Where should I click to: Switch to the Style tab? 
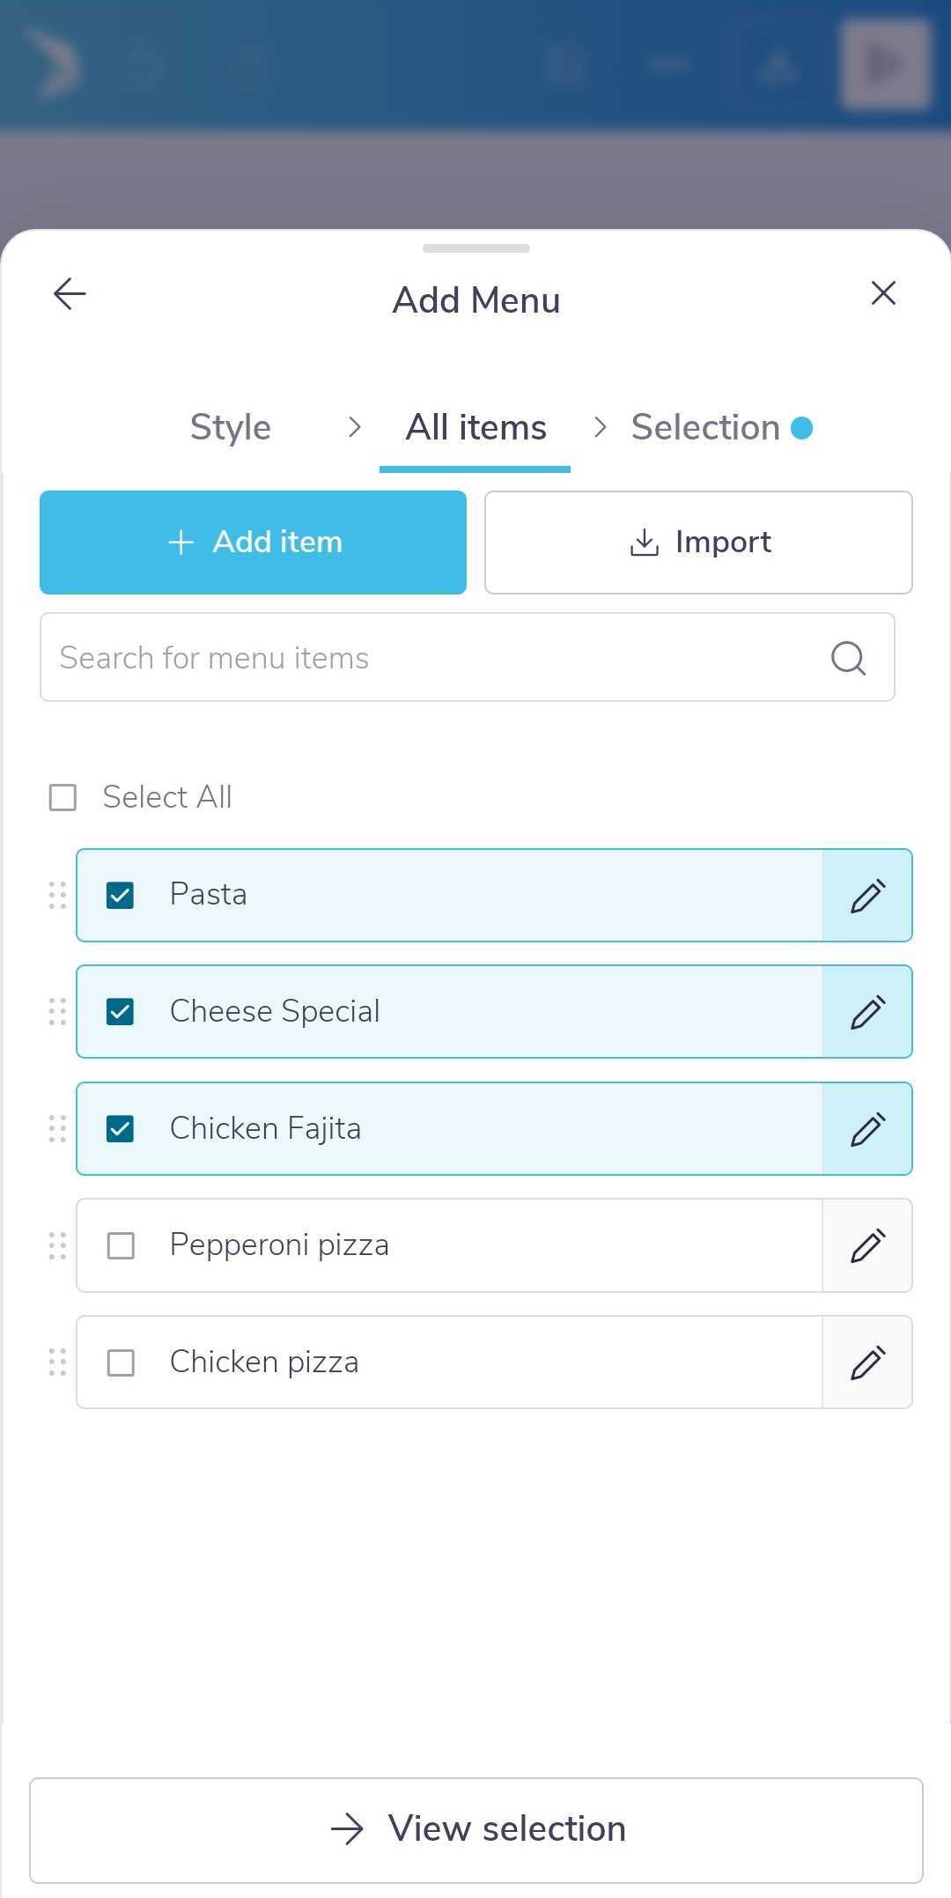point(231,428)
